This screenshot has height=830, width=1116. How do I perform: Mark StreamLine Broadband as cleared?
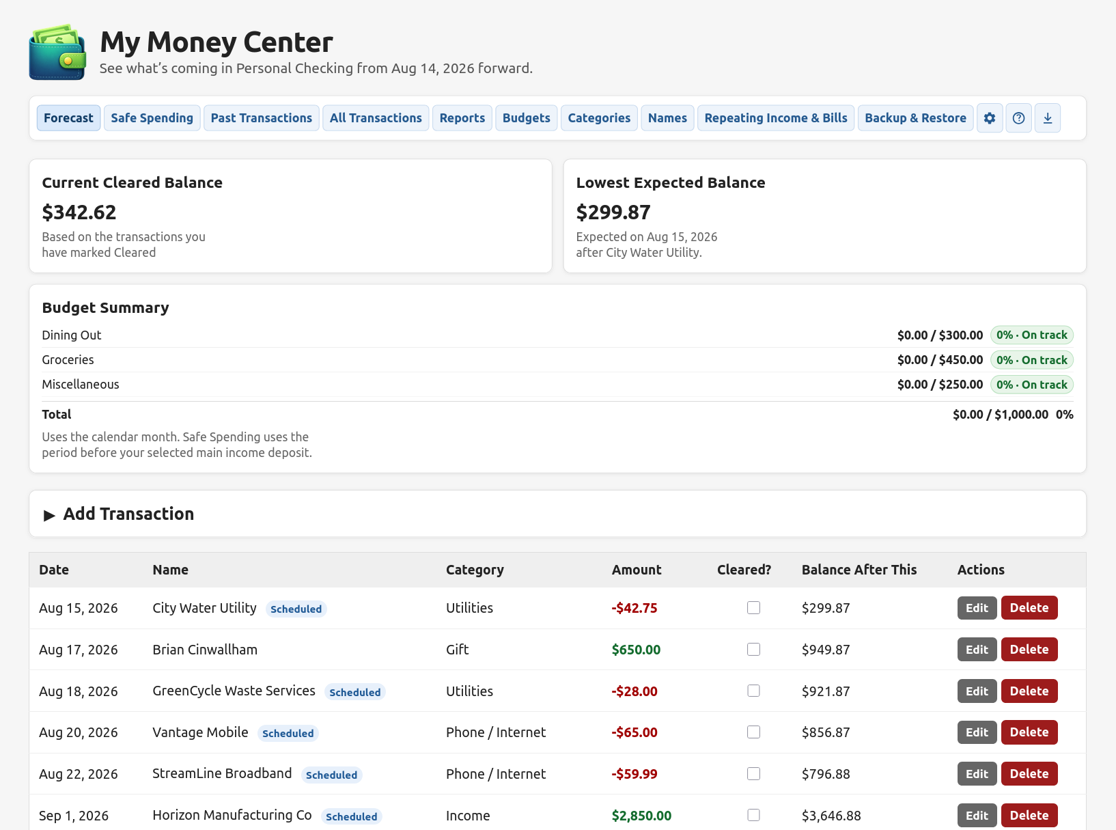753,773
